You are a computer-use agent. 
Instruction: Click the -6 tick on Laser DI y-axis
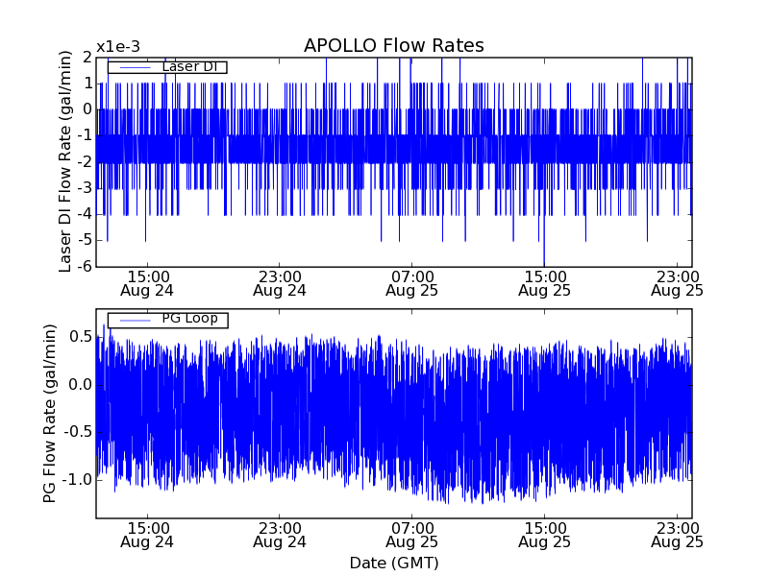84,266
